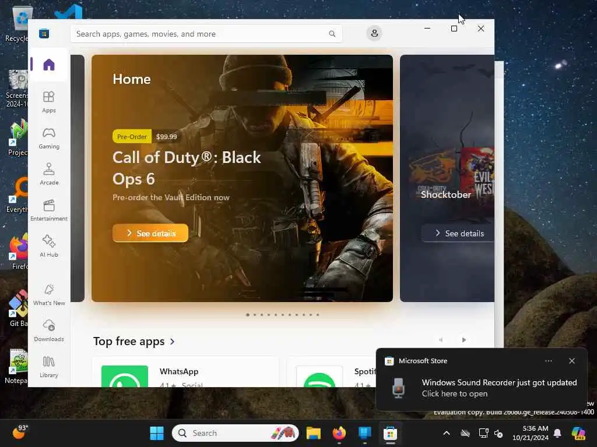Open the WhatsApp app card
This screenshot has width=597, height=447.
coord(186,372)
